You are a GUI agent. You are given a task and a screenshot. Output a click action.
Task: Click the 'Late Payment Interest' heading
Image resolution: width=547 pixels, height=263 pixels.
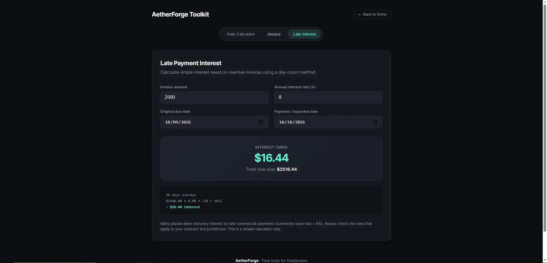click(191, 63)
